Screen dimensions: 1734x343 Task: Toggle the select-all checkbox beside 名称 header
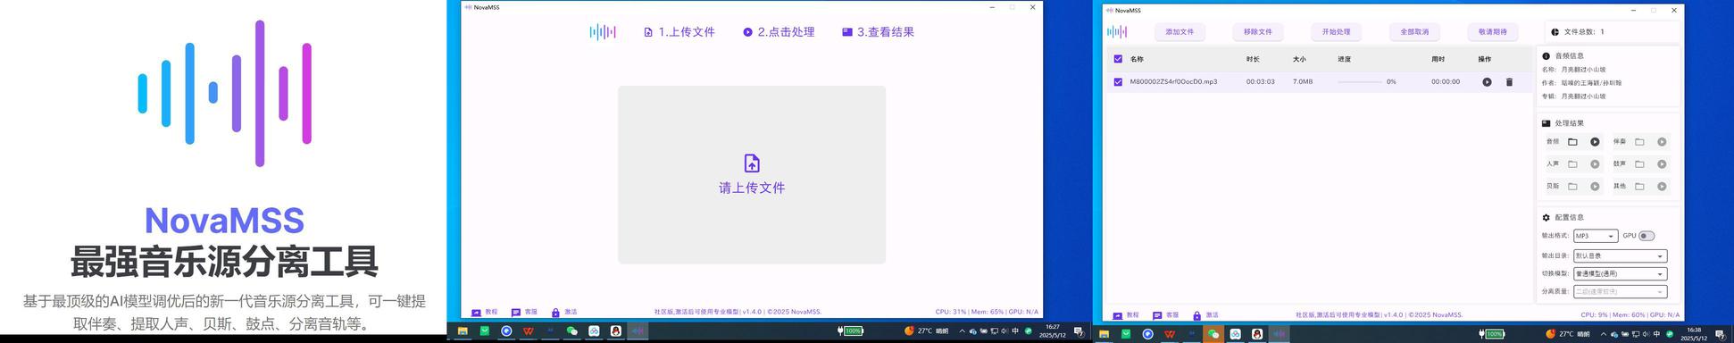tap(1118, 59)
